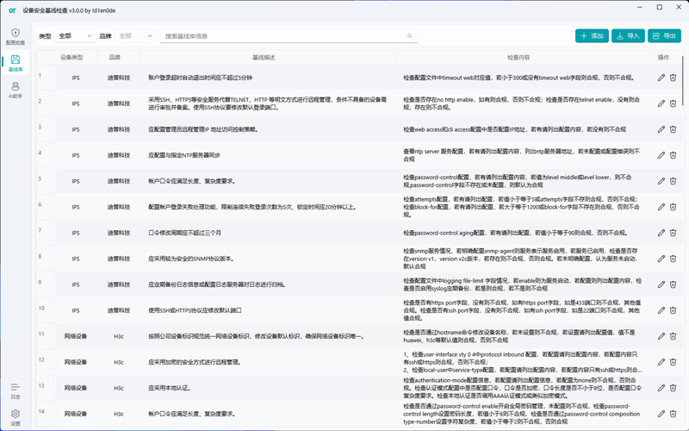Click the 导出 export button
The width and height of the screenshot is (689, 431).
click(x=664, y=36)
